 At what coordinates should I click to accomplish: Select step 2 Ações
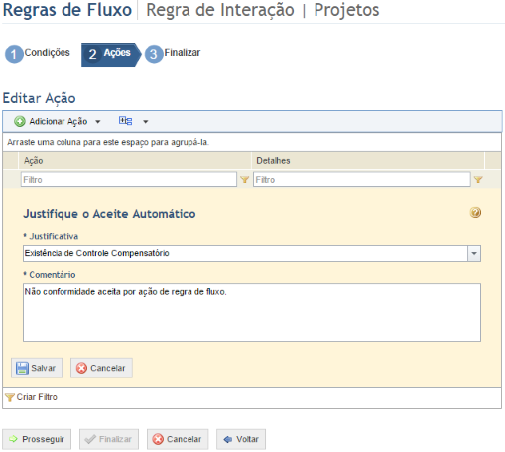pos(111,54)
